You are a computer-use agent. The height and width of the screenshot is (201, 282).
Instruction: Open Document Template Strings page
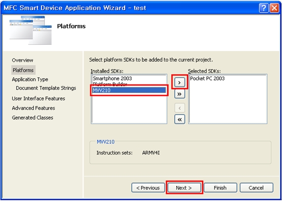pyautogui.click(x=46, y=88)
